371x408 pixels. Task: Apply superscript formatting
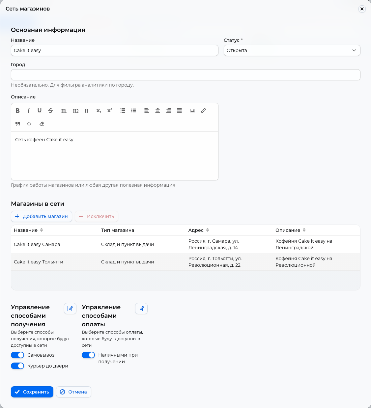coord(109,111)
